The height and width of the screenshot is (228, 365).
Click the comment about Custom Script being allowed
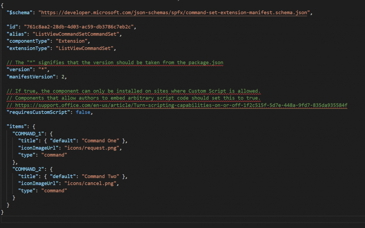[134, 91]
